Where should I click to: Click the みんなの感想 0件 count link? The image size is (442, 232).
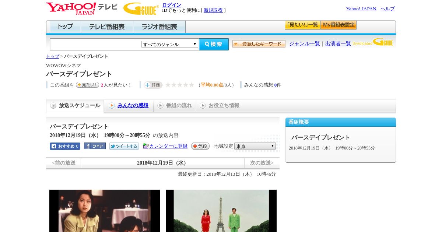point(276,85)
